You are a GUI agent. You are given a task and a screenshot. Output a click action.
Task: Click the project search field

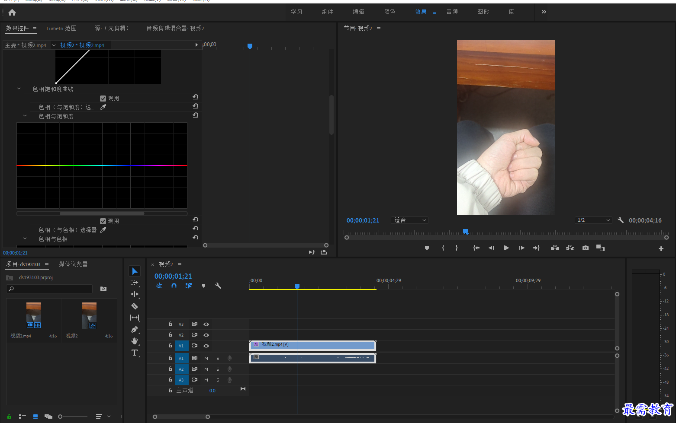tap(49, 289)
